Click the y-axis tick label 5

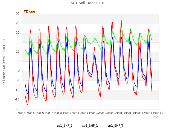(18, 61)
